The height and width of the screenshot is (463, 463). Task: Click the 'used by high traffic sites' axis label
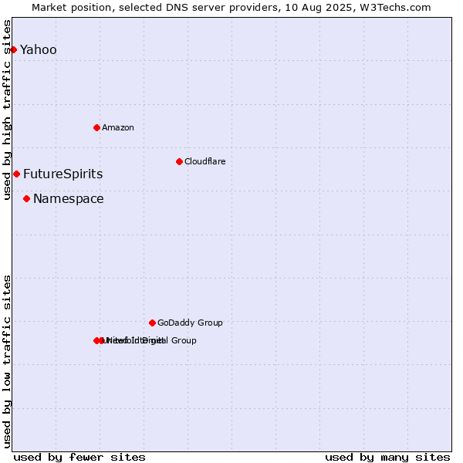click(7, 110)
